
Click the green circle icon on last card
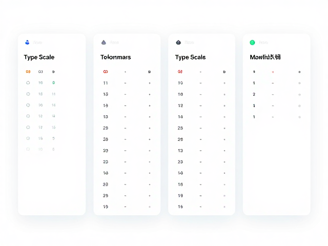252,43
